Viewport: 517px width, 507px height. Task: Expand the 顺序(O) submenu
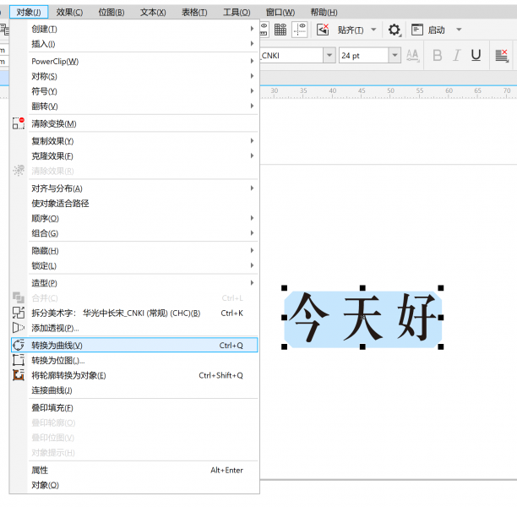click(x=143, y=218)
